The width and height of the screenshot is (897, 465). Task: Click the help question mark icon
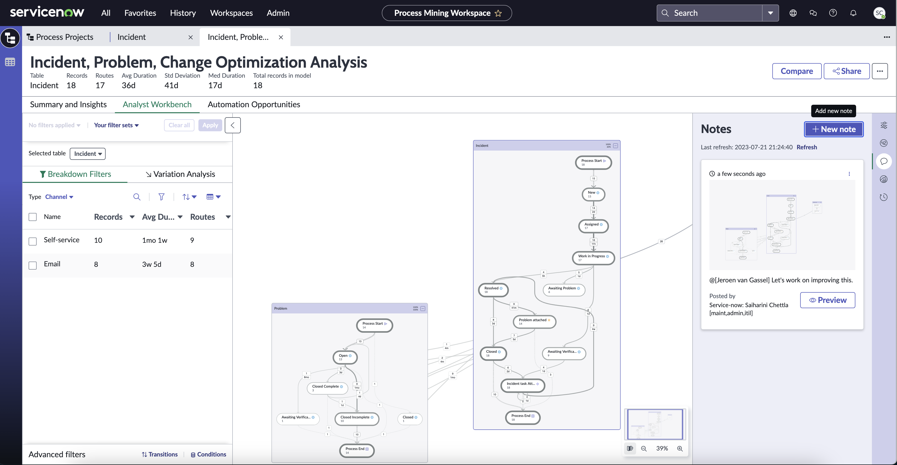[x=833, y=13]
